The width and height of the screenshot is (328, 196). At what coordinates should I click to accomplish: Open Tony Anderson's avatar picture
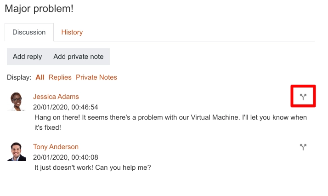pos(17,152)
